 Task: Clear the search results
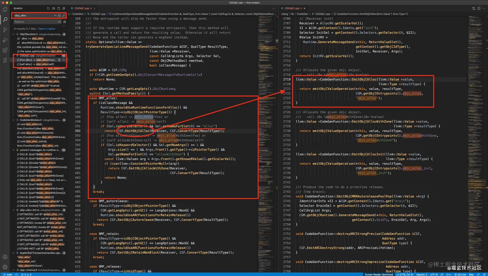click(54, 8)
